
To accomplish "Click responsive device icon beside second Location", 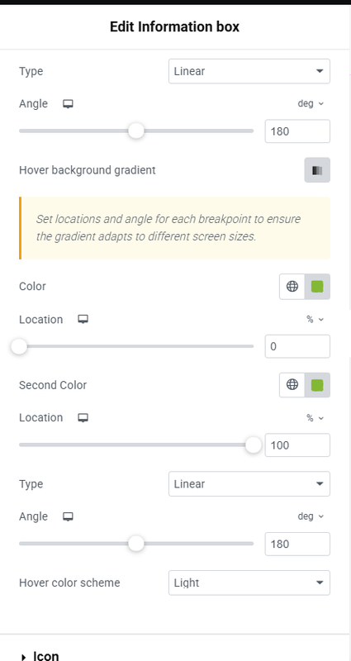I will (83, 418).
